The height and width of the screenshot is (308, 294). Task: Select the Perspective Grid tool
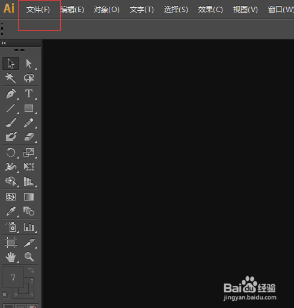click(29, 181)
